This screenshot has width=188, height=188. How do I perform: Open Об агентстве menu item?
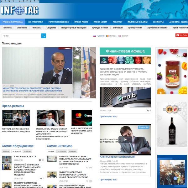click(35, 22)
